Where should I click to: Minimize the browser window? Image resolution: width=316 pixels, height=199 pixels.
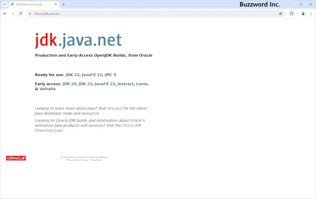coord(291,4)
